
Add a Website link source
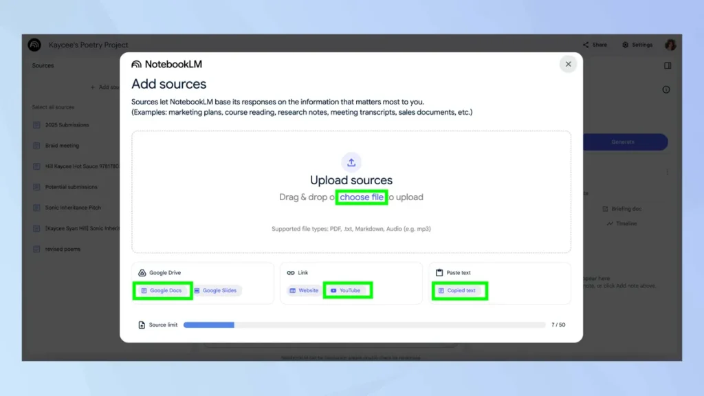303,290
